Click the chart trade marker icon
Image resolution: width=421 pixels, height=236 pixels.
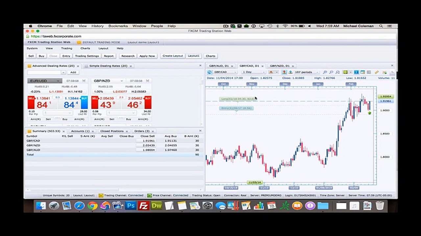[385, 72]
